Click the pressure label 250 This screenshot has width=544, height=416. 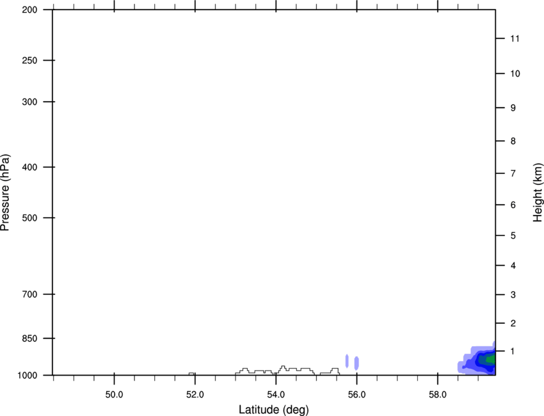(x=29, y=60)
